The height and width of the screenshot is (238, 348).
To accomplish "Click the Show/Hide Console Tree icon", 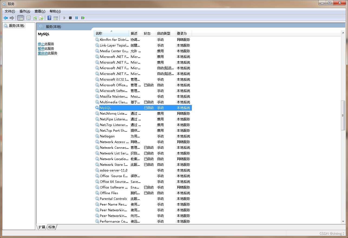I will [x=20, y=18].
